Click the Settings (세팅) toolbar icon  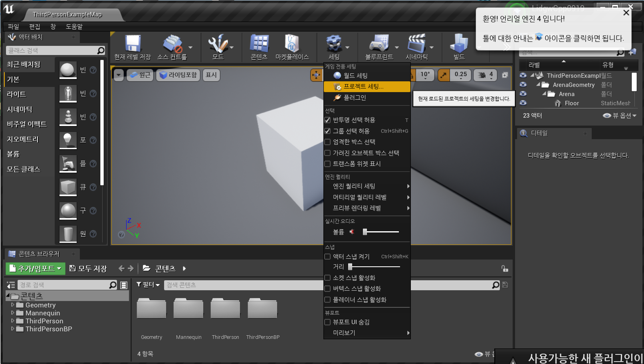pos(334,43)
